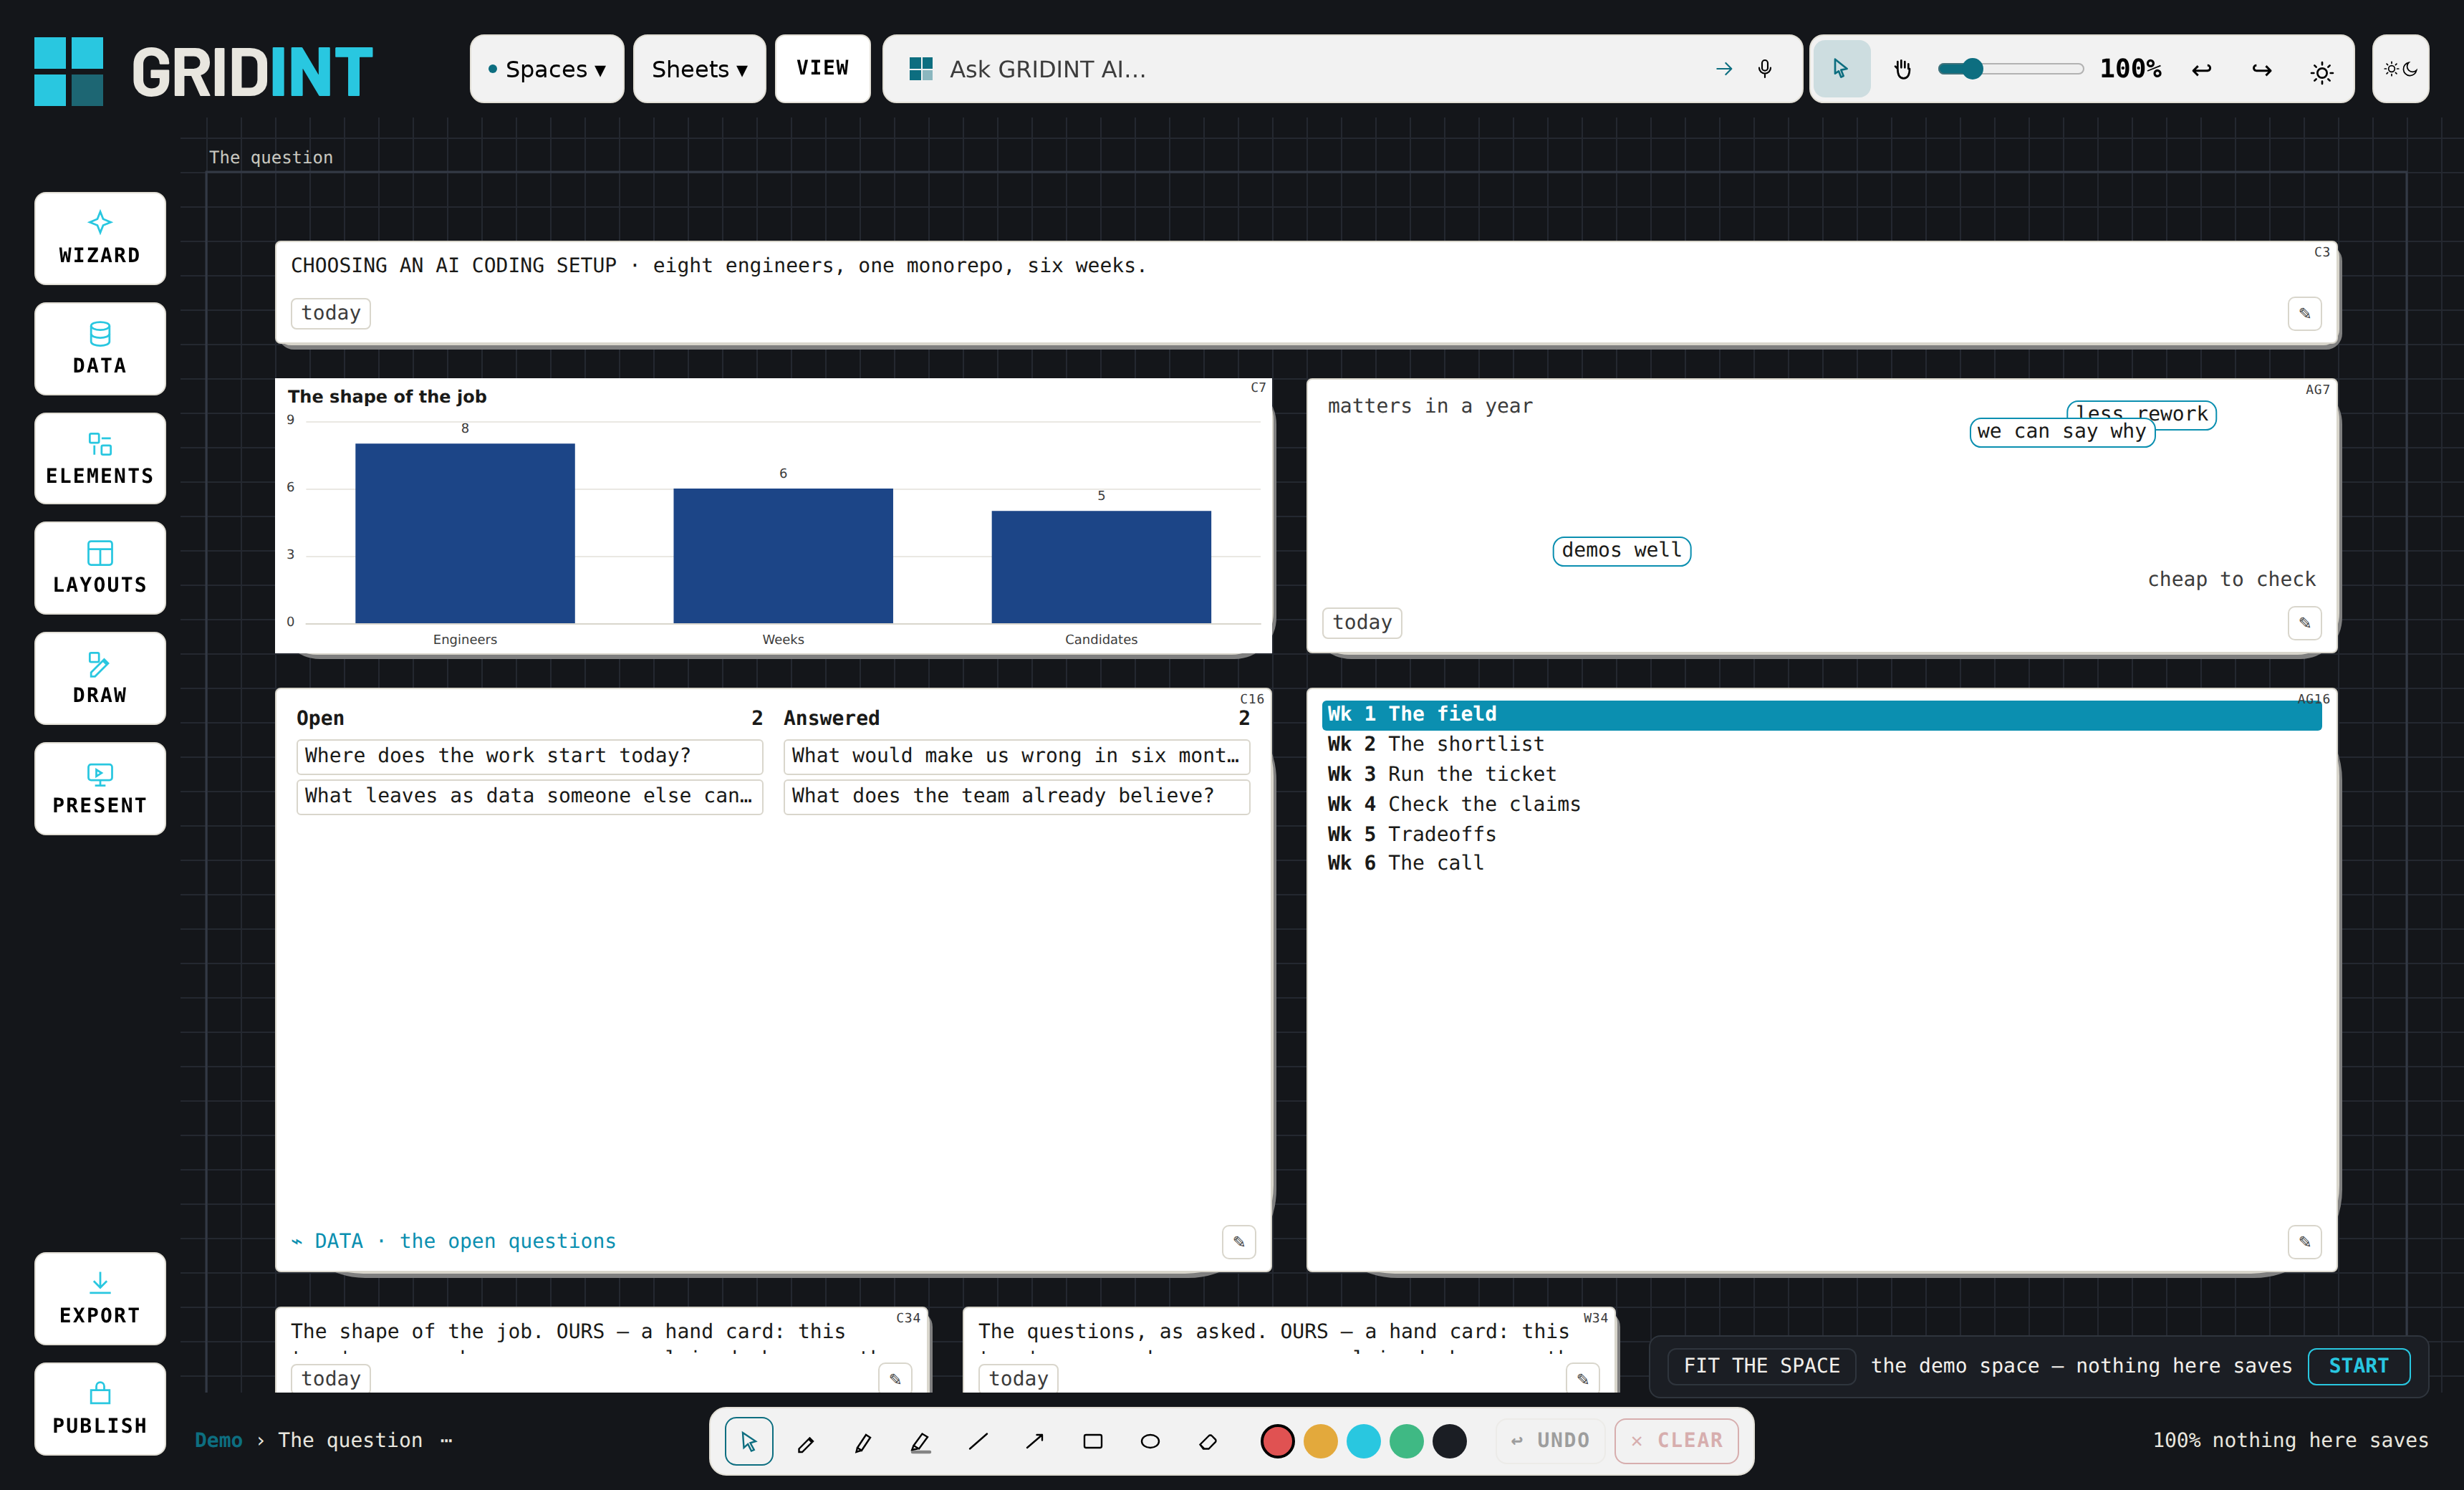Activate the hand pan tool

point(1902,69)
